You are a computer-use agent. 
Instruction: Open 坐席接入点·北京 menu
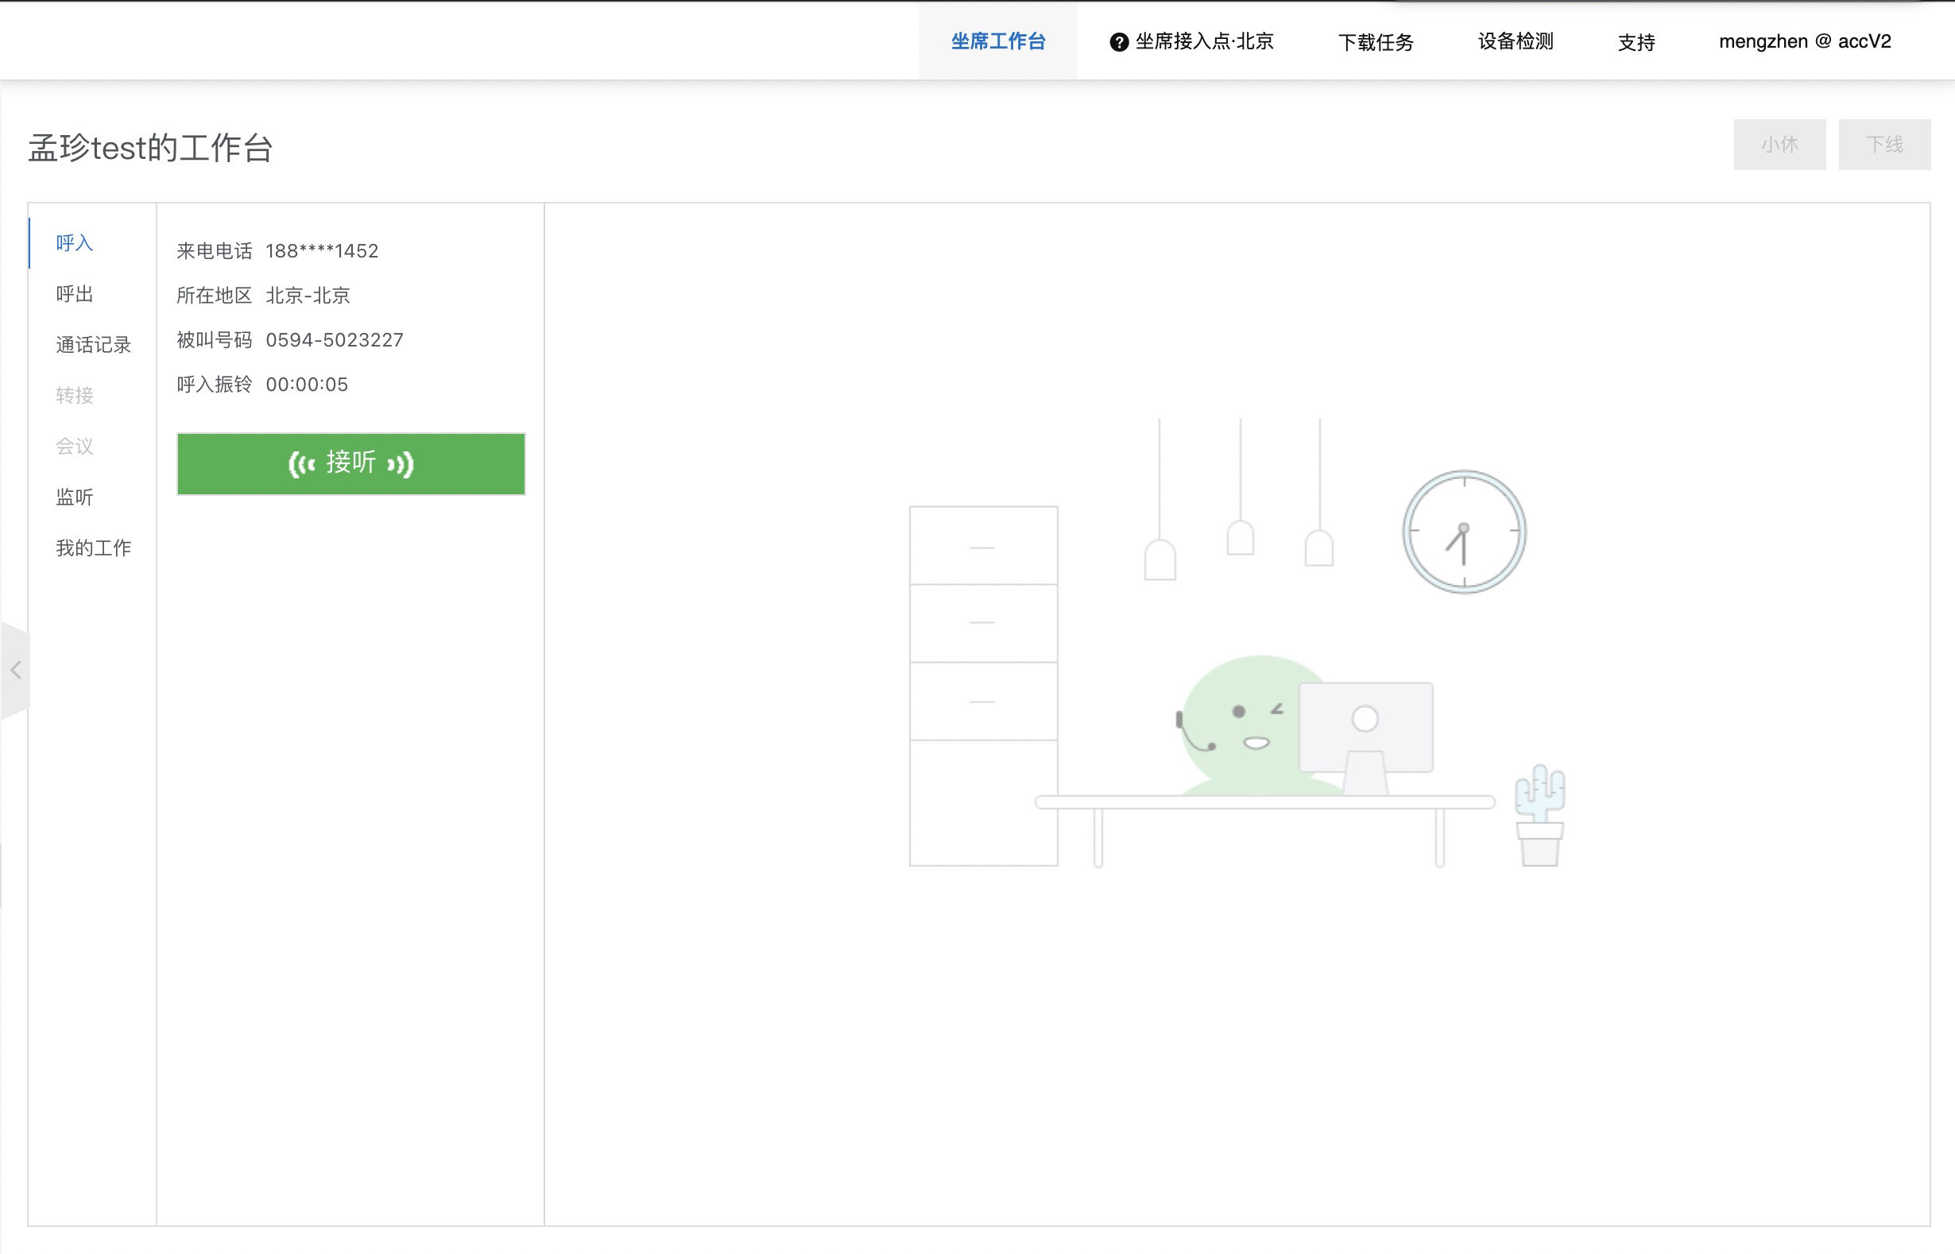pyautogui.click(x=1203, y=41)
